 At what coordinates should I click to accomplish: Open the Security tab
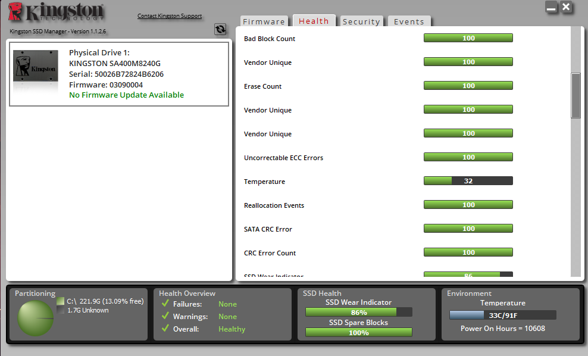pos(361,21)
